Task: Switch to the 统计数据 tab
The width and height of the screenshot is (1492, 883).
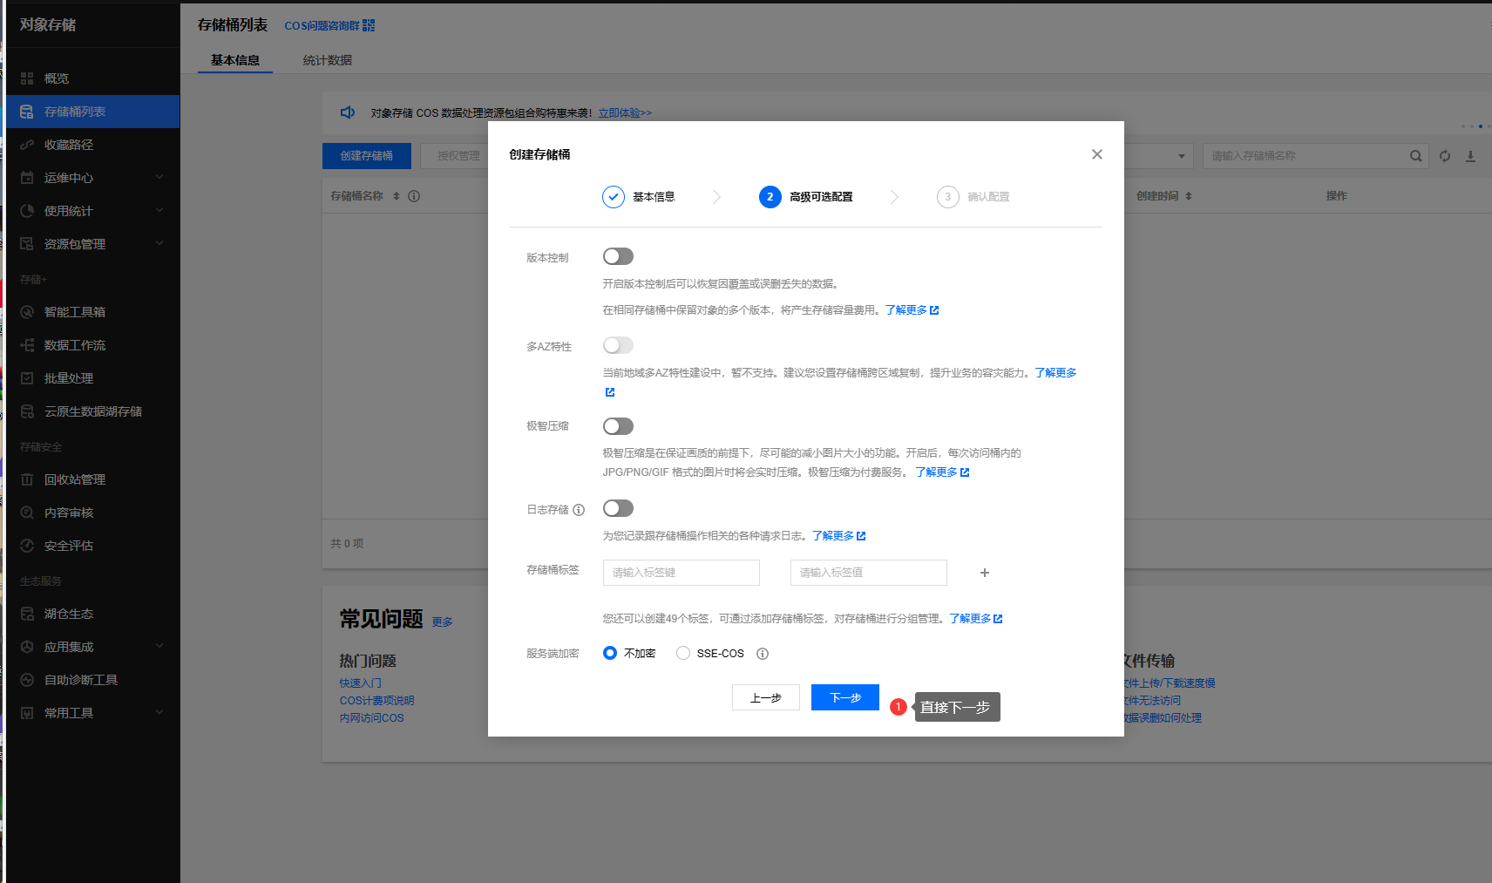Action: (x=328, y=60)
